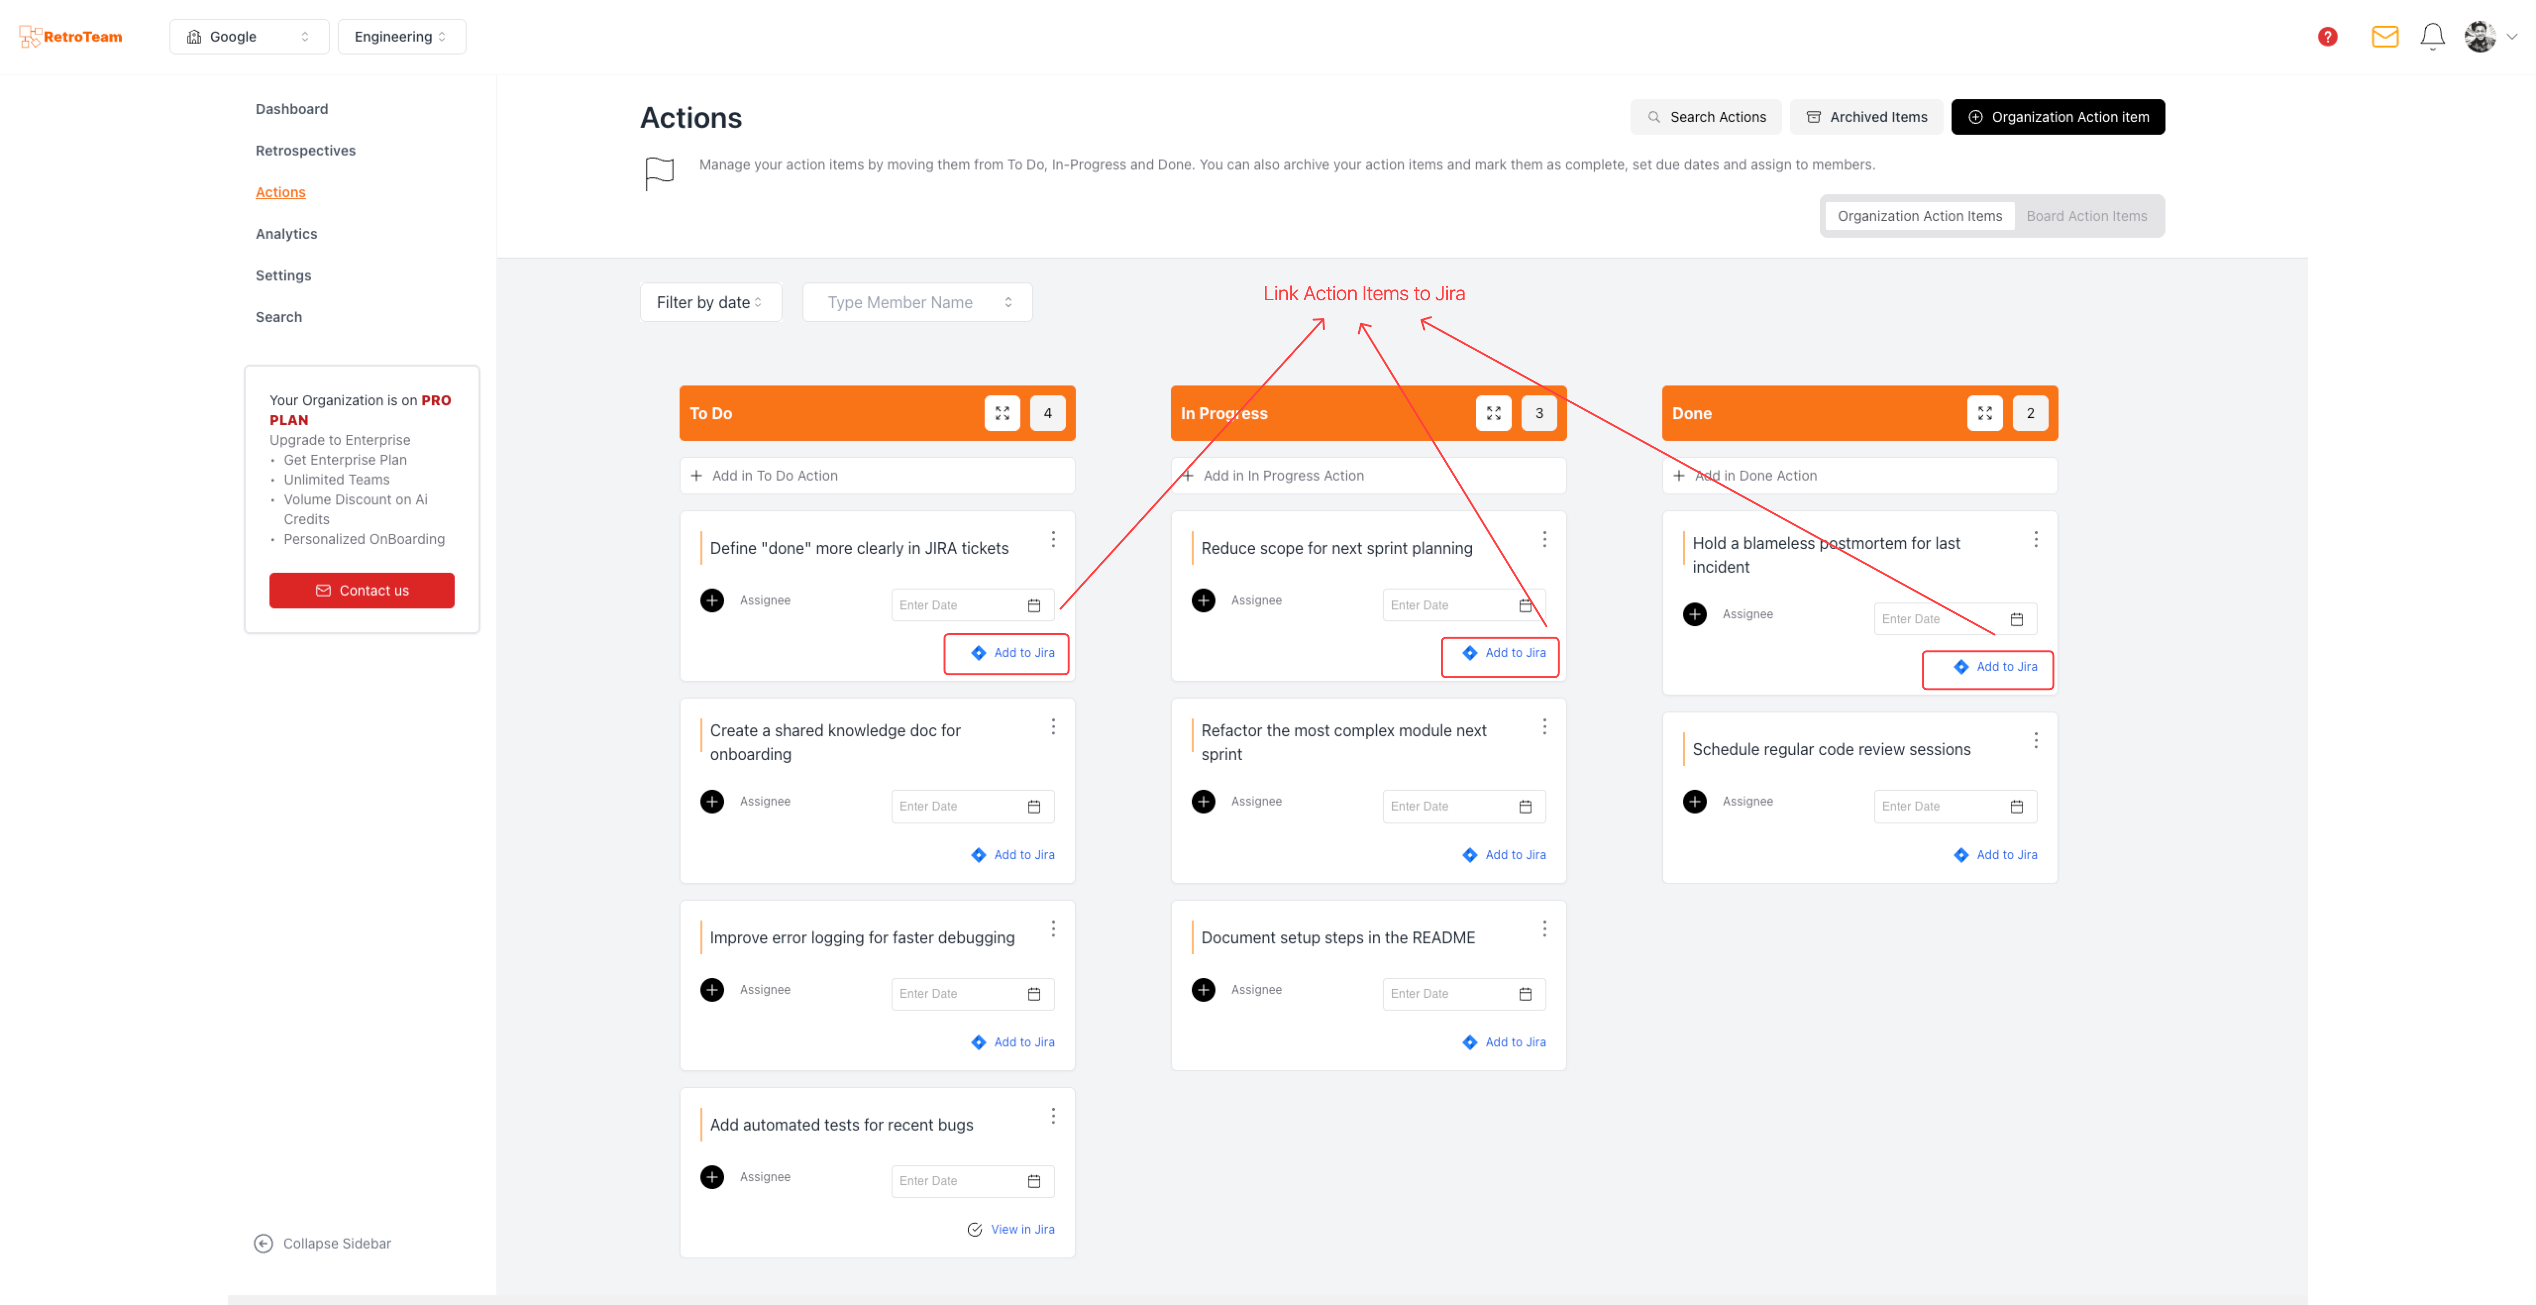The width and height of the screenshot is (2536, 1305).
Task: Open the Filter by date dropdown
Action: pyautogui.click(x=711, y=302)
